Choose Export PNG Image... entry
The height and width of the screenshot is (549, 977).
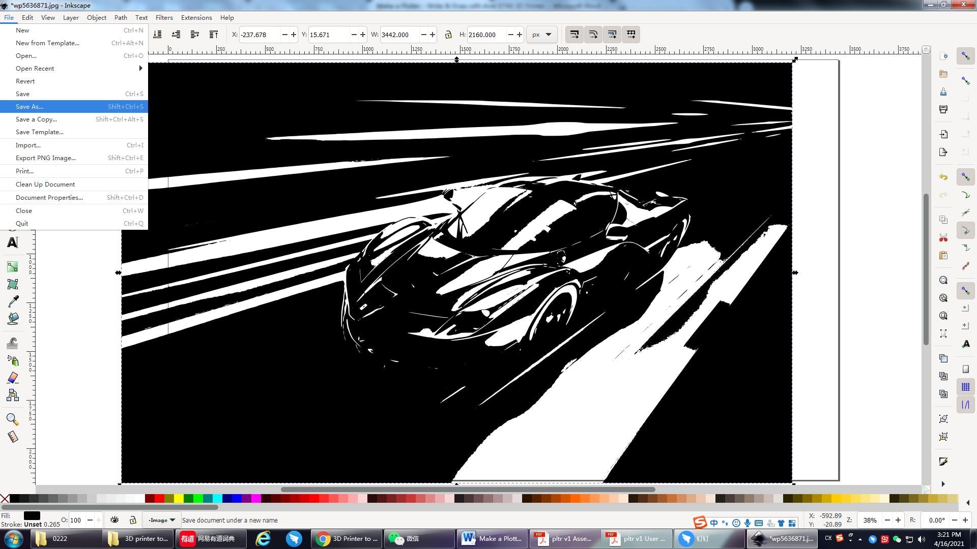click(x=74, y=158)
